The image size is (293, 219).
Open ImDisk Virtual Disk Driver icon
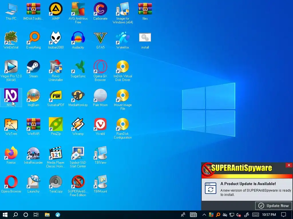pyautogui.click(x=123, y=71)
